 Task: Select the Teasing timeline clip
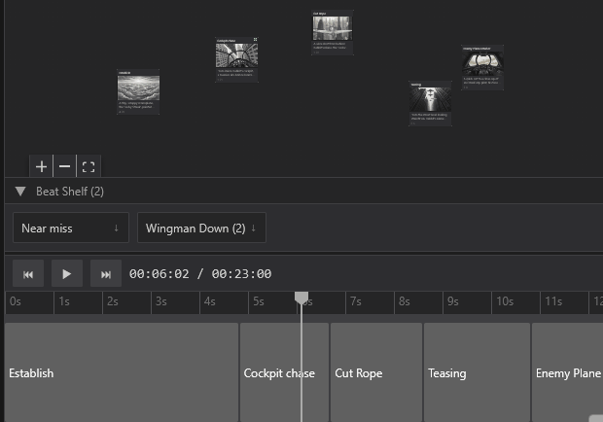[477, 372]
